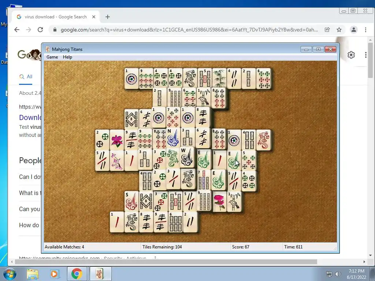Open the Chrome three-dot menu
The height and width of the screenshot is (281, 375).
point(366,30)
